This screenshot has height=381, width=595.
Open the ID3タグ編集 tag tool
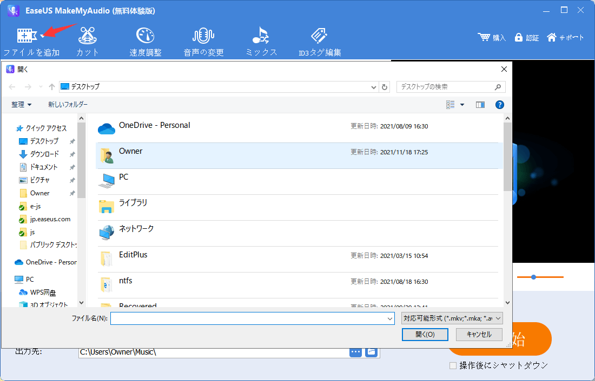(320, 42)
